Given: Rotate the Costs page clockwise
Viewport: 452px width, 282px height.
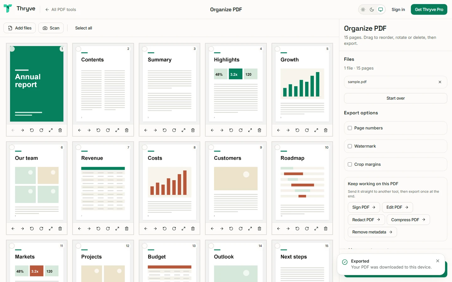Looking at the screenshot, I should pyautogui.click(x=174, y=229).
